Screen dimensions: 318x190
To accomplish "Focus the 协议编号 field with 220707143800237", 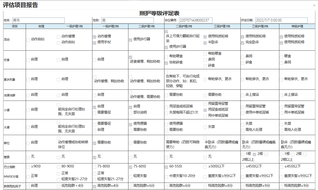I will 195,20.
